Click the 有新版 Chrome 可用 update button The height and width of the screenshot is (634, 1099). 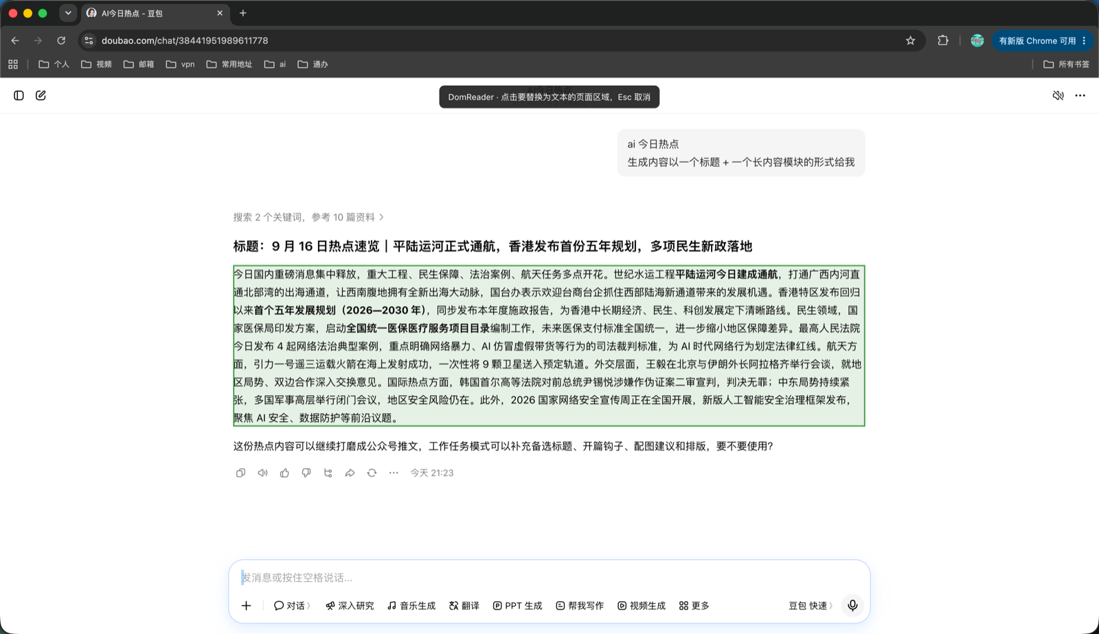point(1043,40)
